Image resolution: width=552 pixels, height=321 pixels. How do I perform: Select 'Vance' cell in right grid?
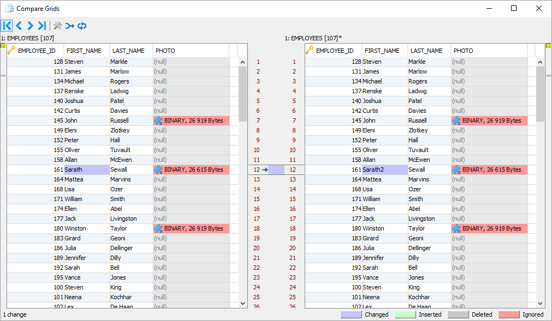click(x=385, y=277)
